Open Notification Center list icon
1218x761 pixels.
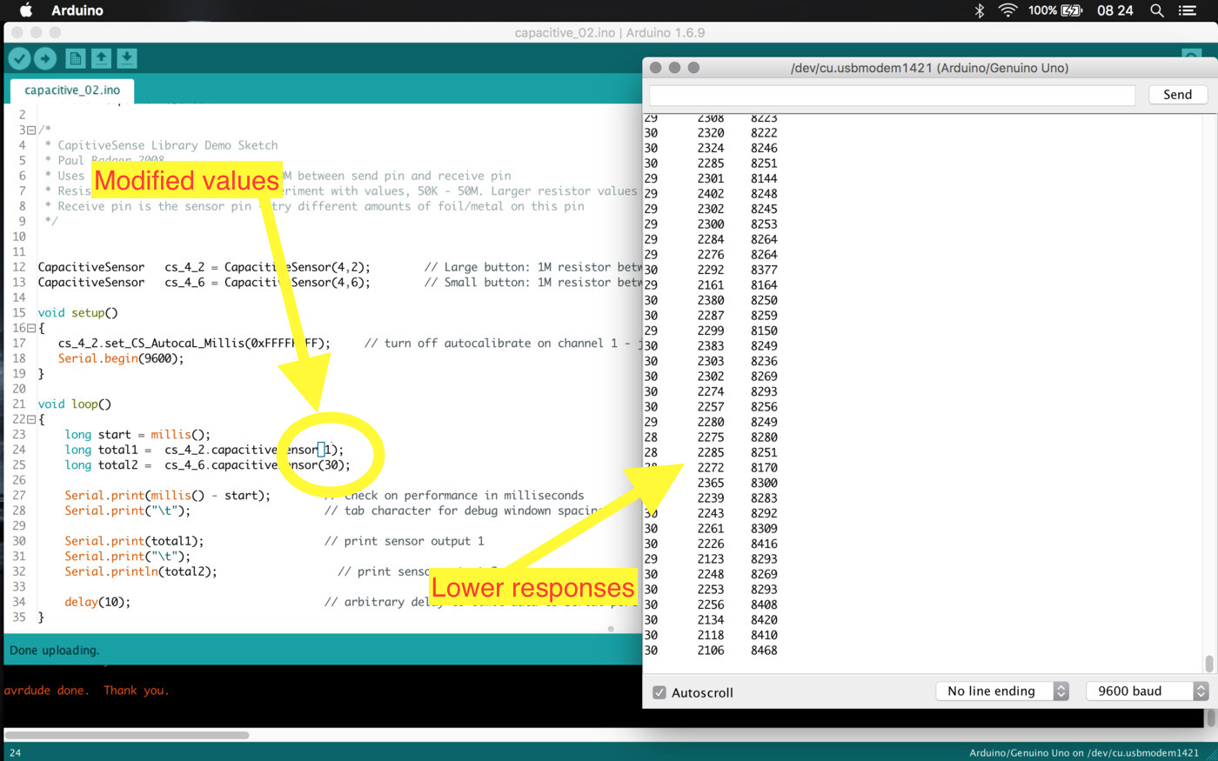[x=1188, y=10]
